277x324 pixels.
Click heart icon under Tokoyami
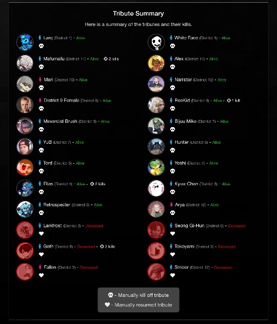pos(172,254)
